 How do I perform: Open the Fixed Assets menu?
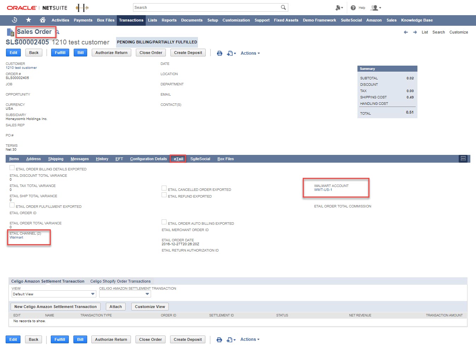[286, 20]
